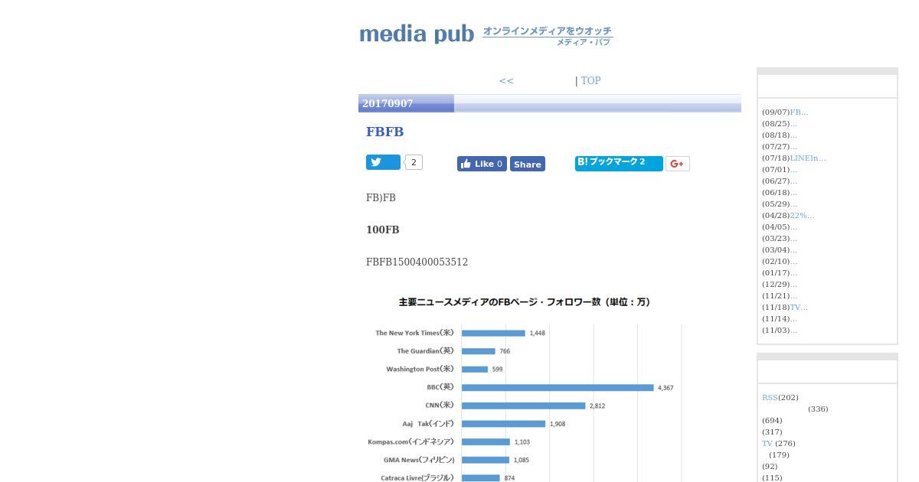Click the Facebook followers bar chart image
Image resolution: width=919 pixels, height=482 pixels.
coord(525,388)
